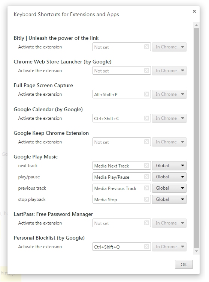This screenshot has height=282, width=209.
Task: Clear the LastPass shortcut field
Action: (146, 223)
